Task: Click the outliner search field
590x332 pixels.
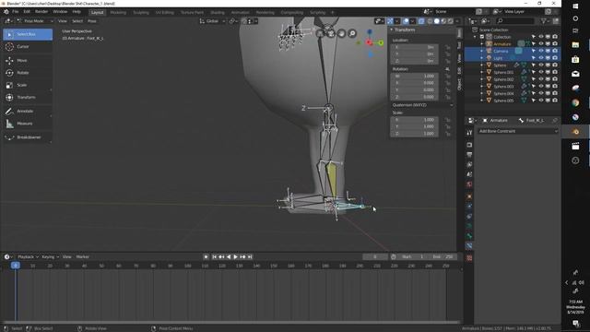Action: [x=514, y=21]
